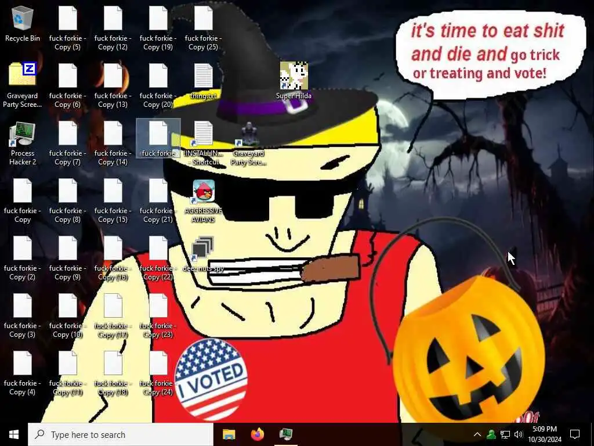Open File Explorer from the taskbar
Screen dimensions: 594x446
(x=229, y=434)
